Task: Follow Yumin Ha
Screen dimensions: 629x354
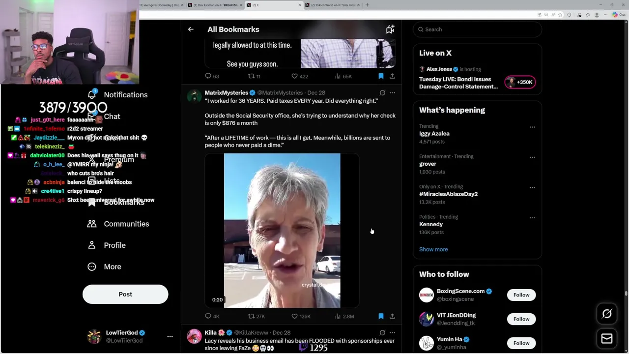Action: (x=521, y=343)
